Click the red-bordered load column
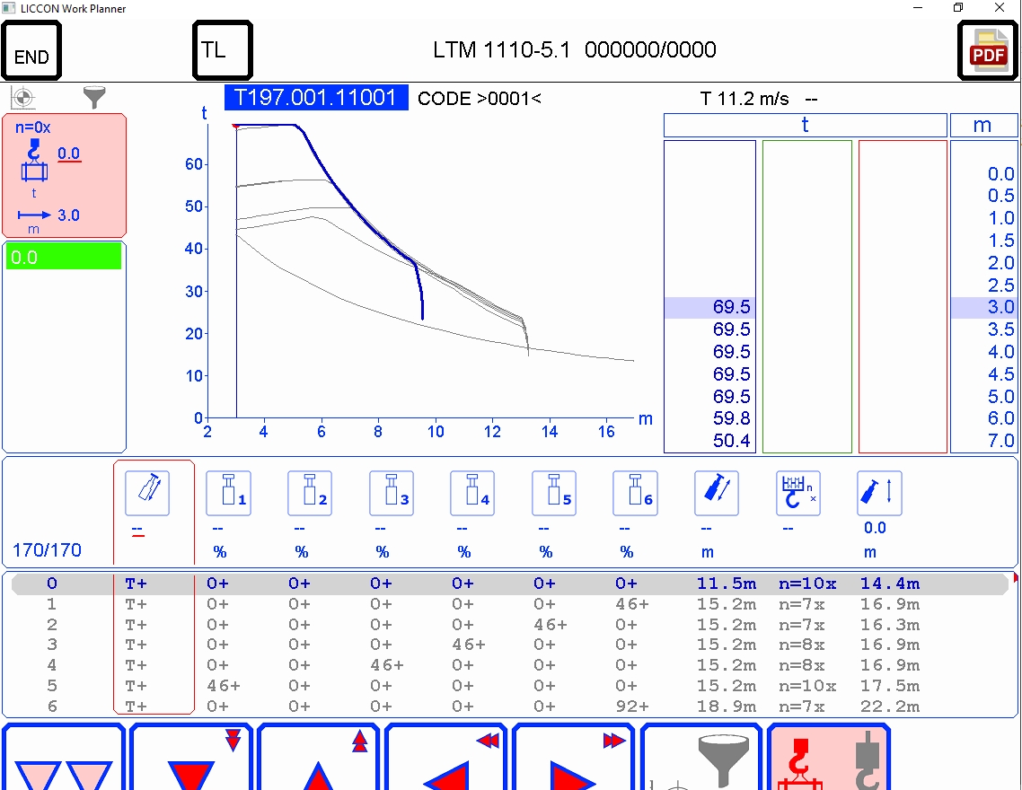The image size is (1022, 790). [x=903, y=296]
